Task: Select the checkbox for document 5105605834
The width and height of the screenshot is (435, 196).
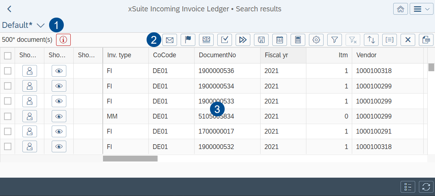Action: tap(8, 116)
